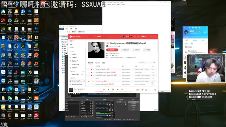The width and height of the screenshot is (226, 127).
Task: Open settings gear of first OBS mixer channel
Action: [x=112, y=105]
